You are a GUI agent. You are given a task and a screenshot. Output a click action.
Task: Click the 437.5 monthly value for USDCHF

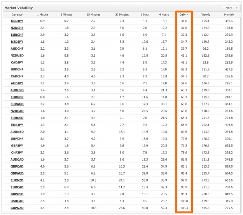(229, 70)
